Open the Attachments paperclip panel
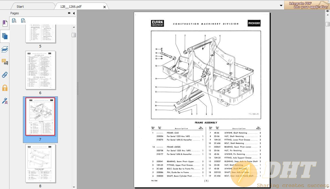Screen dimensions: 330x189 pyautogui.click(x=5, y=75)
